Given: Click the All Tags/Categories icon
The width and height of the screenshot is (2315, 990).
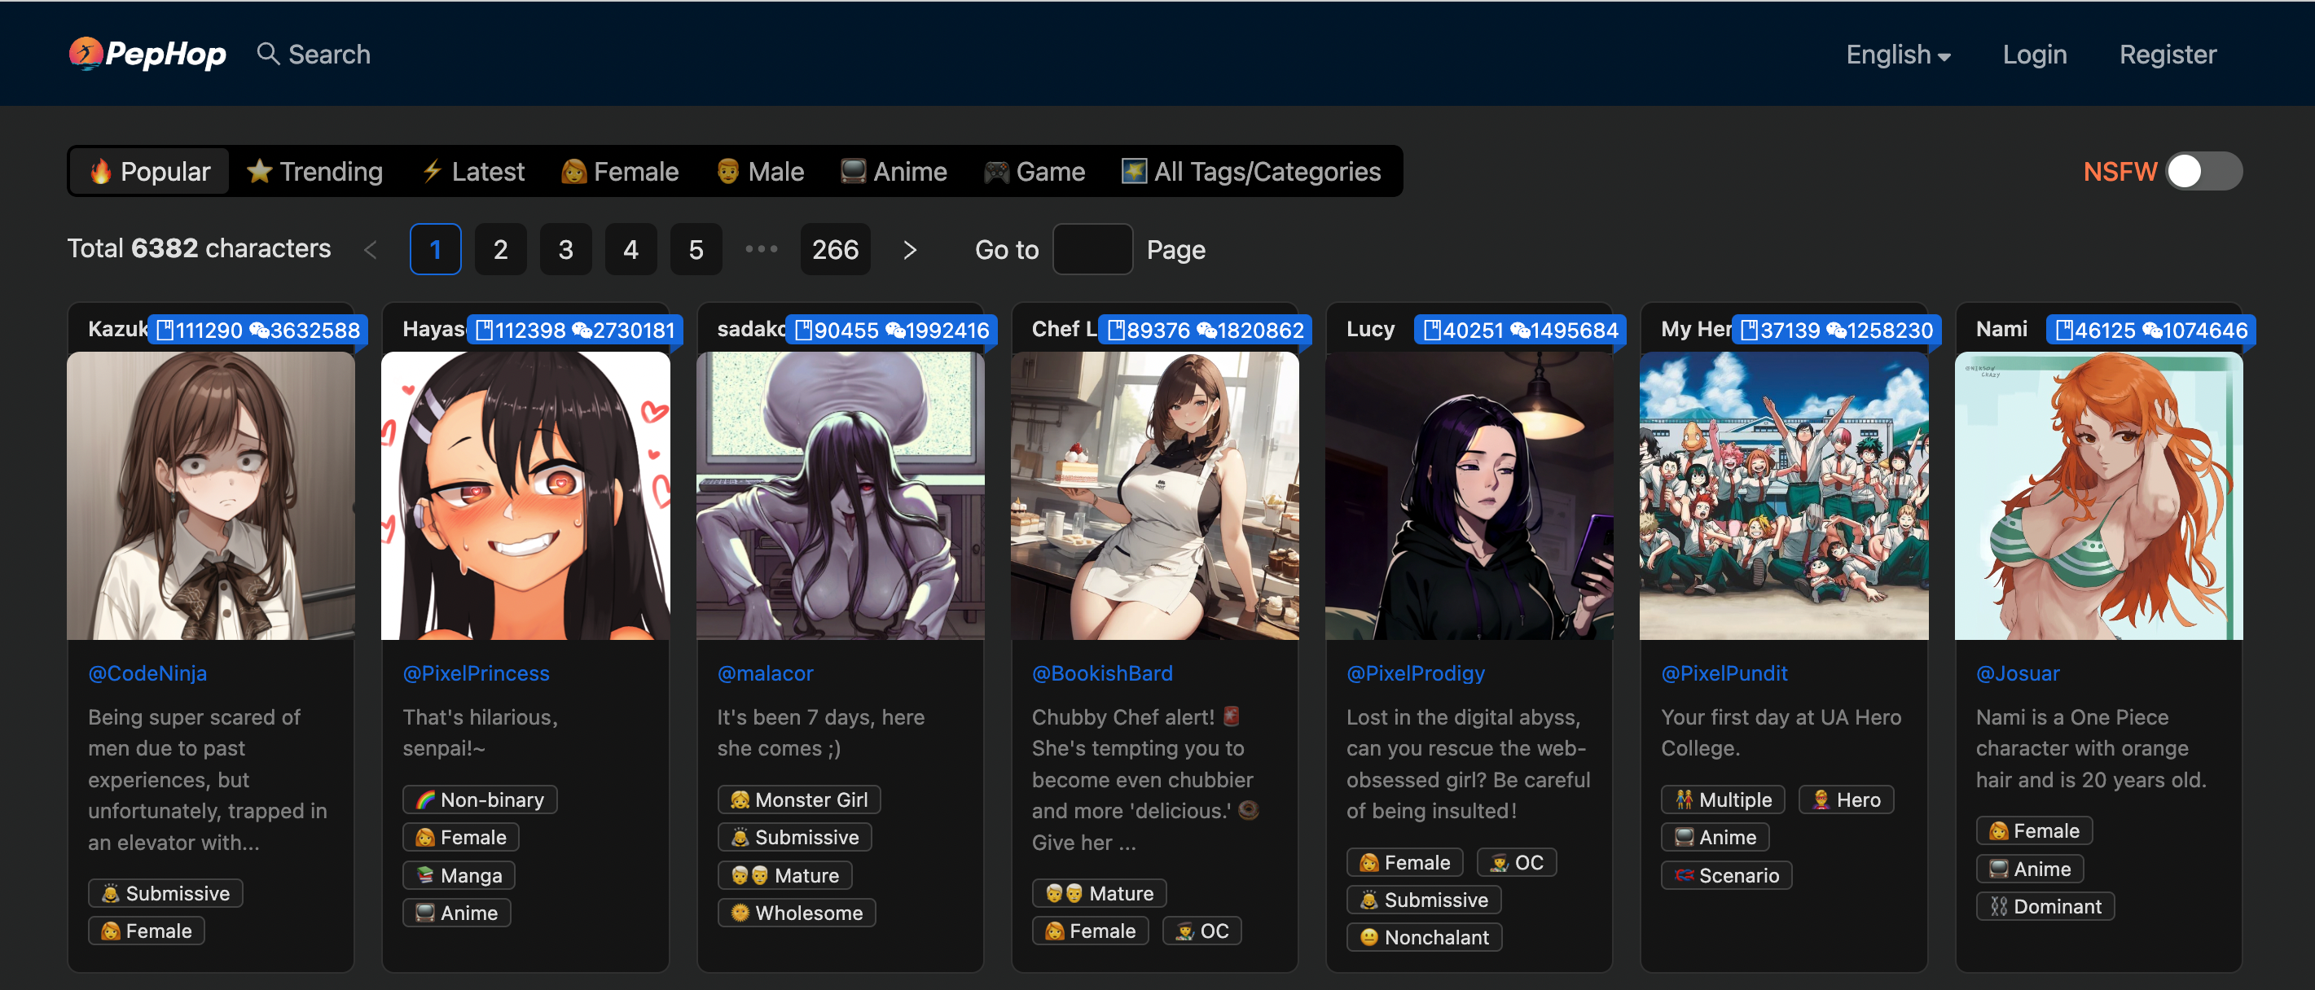Looking at the screenshot, I should click(1133, 171).
